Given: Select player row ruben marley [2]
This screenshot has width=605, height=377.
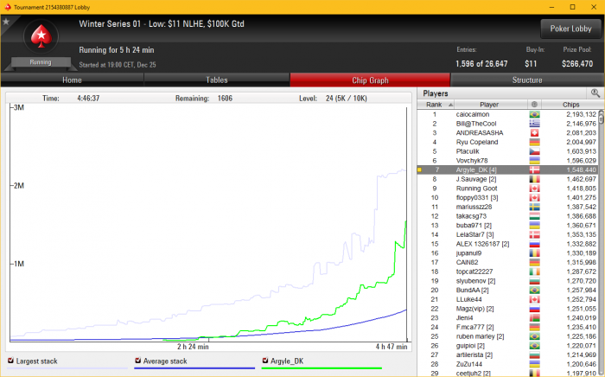Looking at the screenshot, I should coord(508,336).
